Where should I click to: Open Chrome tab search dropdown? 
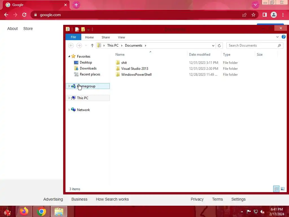pyautogui.click(x=255, y=5)
